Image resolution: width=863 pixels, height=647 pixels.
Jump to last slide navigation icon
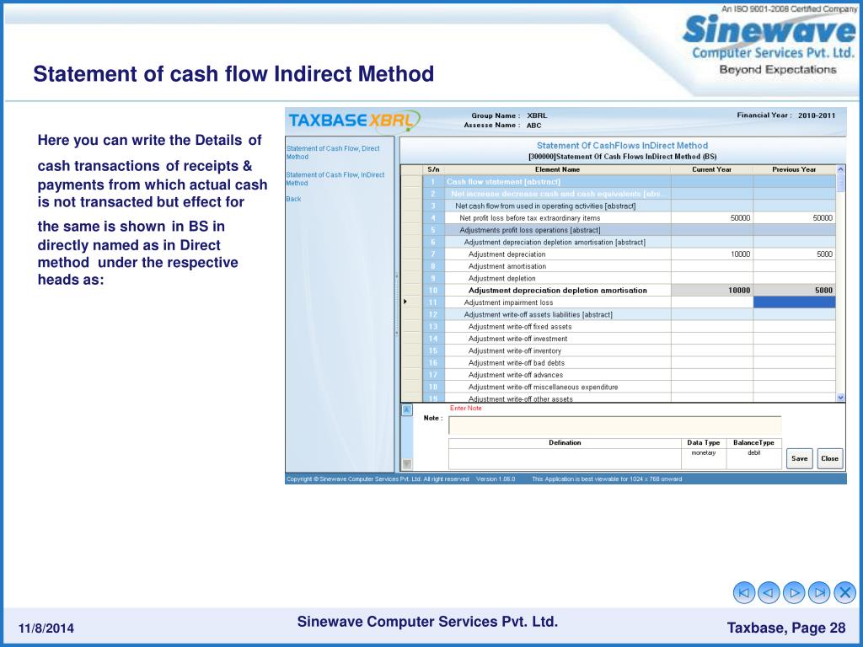click(x=819, y=592)
